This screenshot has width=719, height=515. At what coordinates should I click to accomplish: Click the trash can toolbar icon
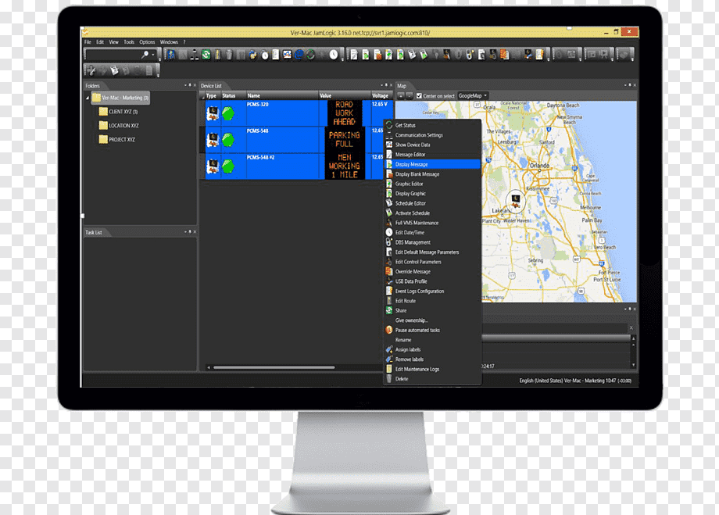point(229,55)
